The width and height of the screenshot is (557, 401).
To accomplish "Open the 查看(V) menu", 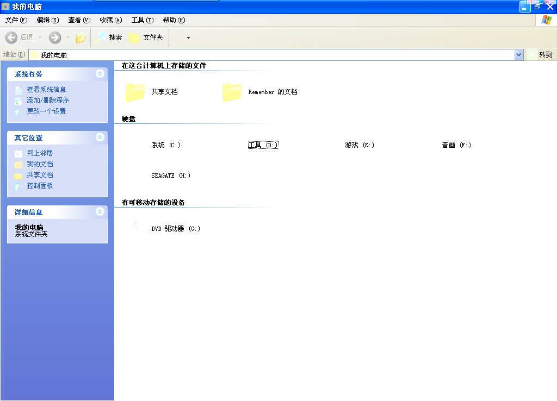I will (79, 20).
